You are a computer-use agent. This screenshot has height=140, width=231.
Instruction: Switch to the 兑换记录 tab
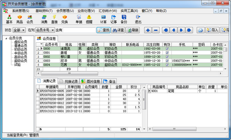point(69,81)
